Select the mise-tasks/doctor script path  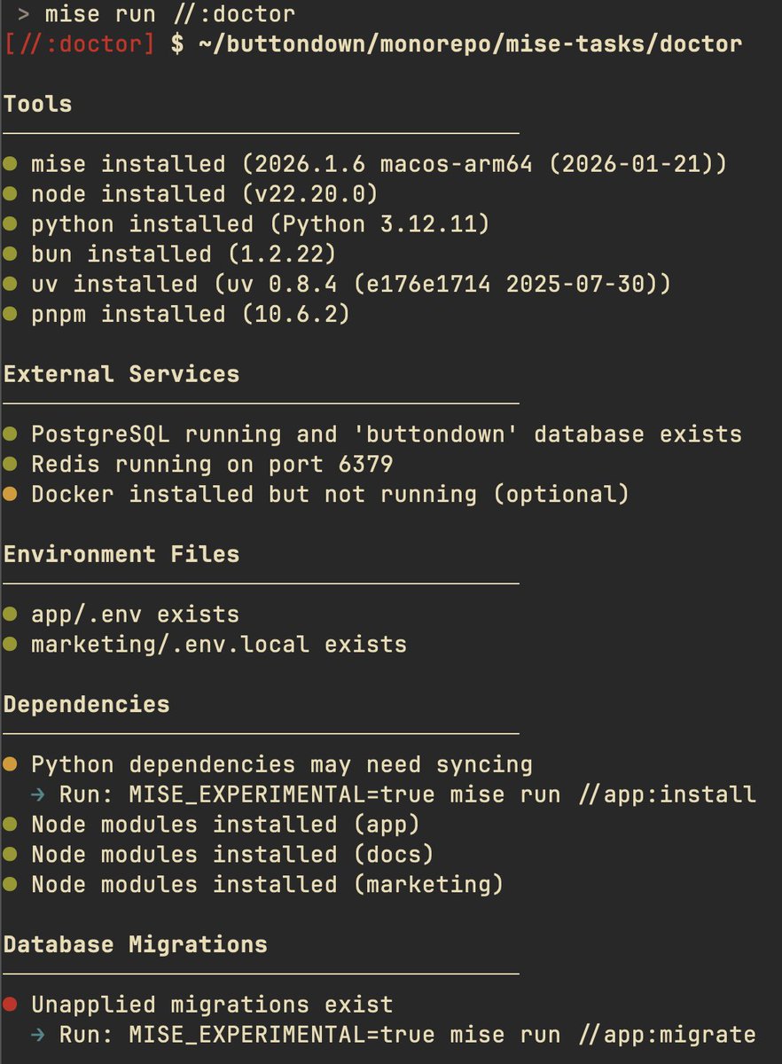pyautogui.click(x=470, y=43)
